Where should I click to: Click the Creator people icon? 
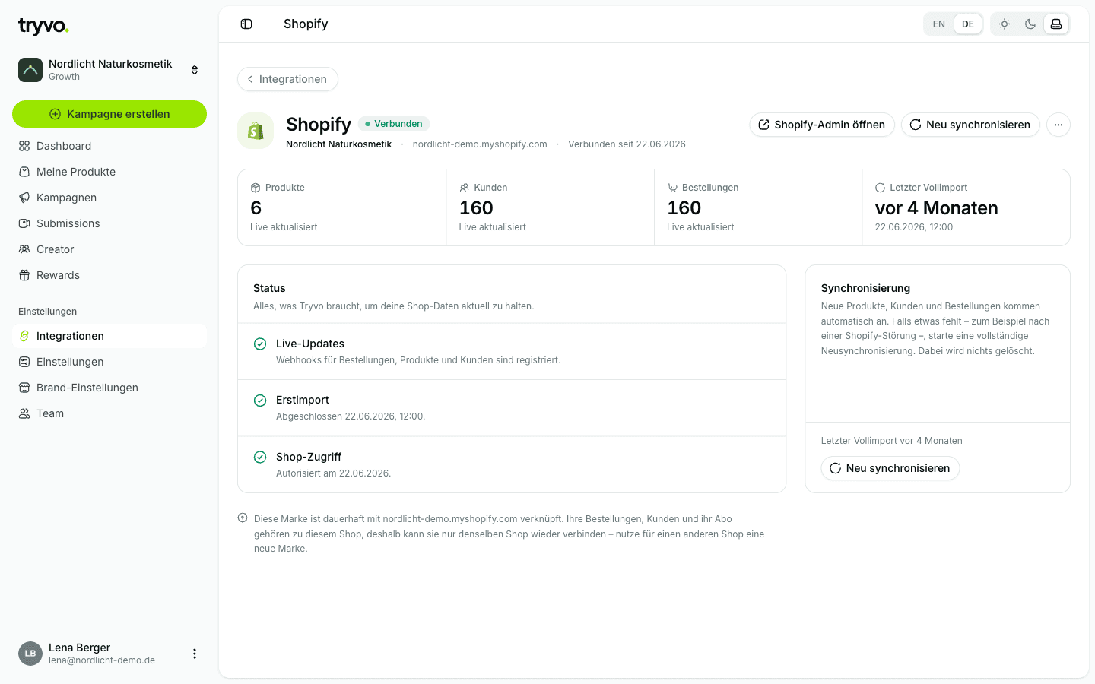coord(24,249)
